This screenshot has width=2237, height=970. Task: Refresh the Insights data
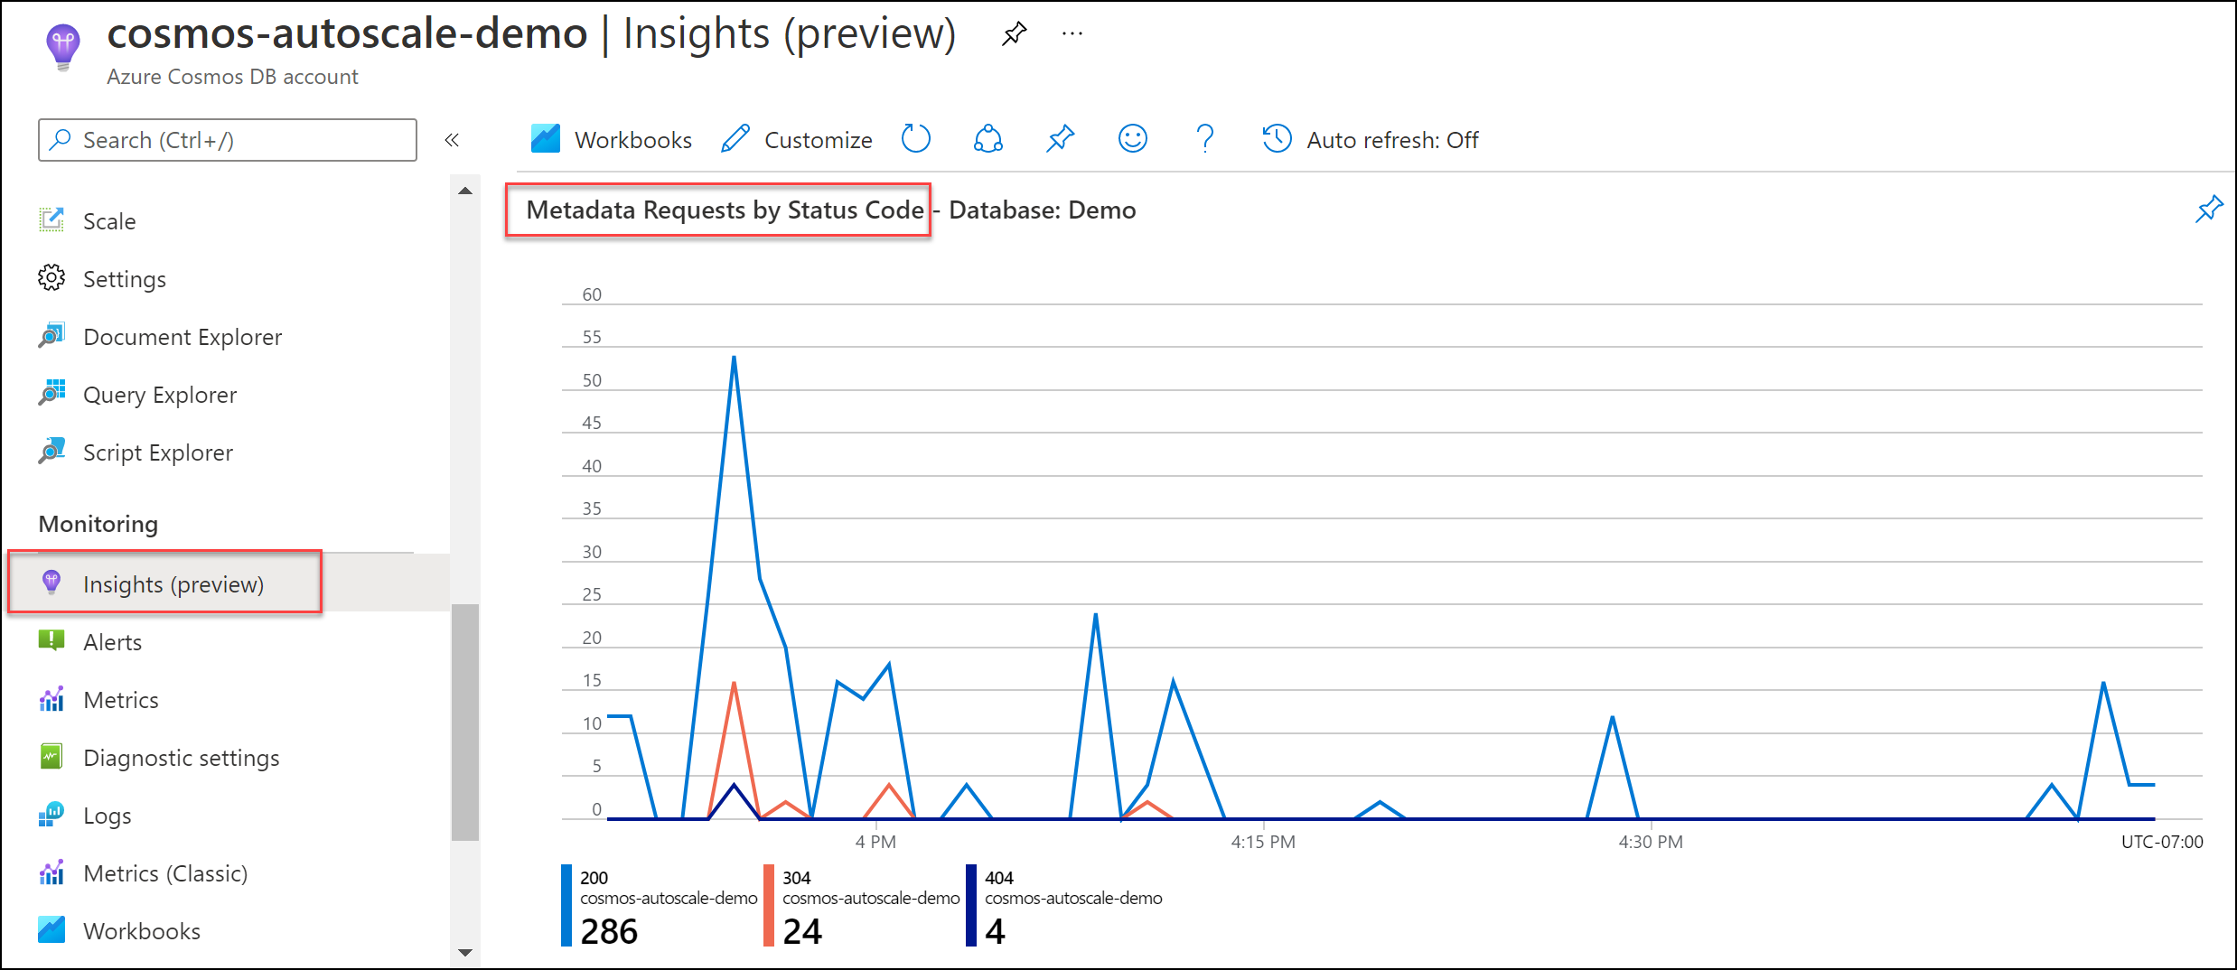[915, 139]
